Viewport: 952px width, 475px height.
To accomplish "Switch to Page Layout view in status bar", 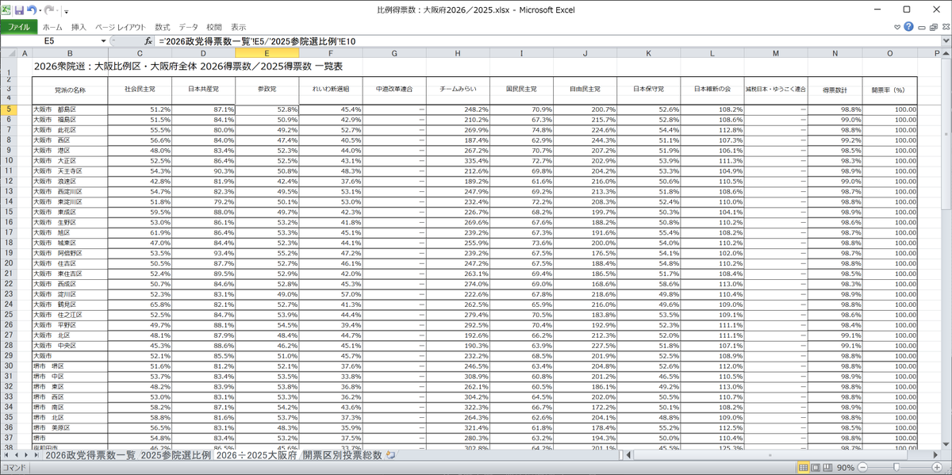I will (816, 468).
